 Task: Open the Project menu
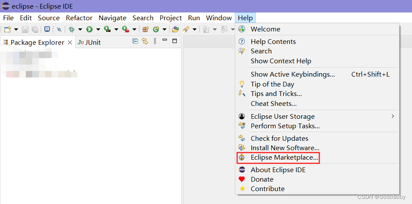[171, 18]
